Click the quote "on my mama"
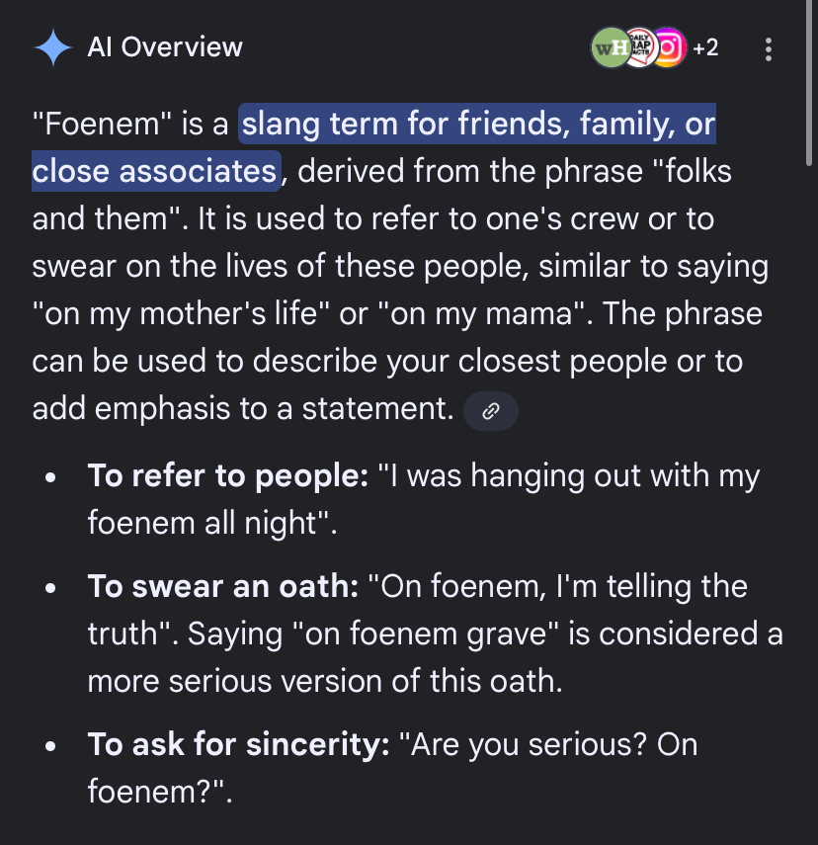818x845 pixels. [x=477, y=313]
